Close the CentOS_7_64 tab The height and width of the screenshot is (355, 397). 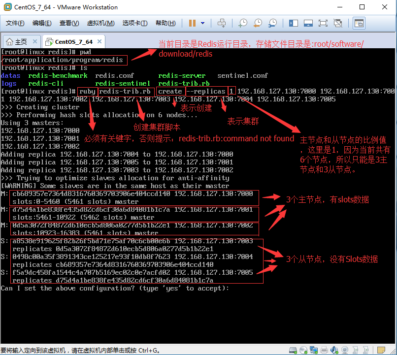99,41
